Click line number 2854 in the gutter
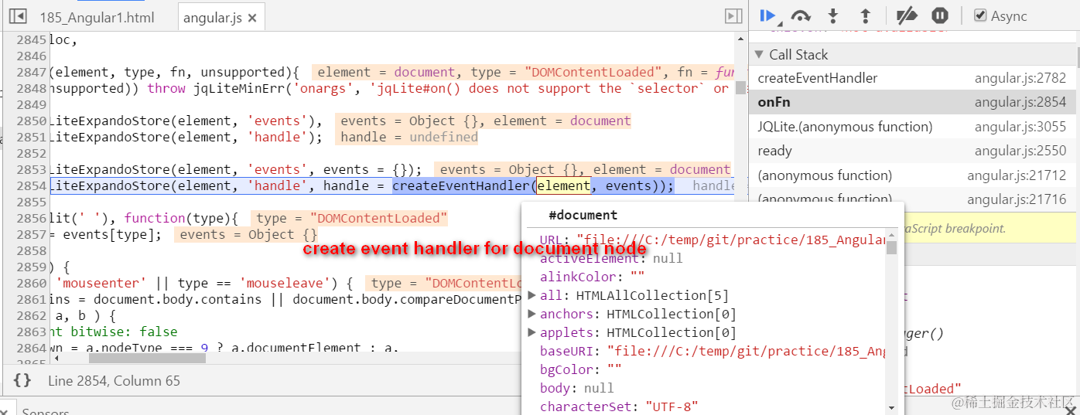Viewport: 1080px width, 415px height. [x=31, y=185]
